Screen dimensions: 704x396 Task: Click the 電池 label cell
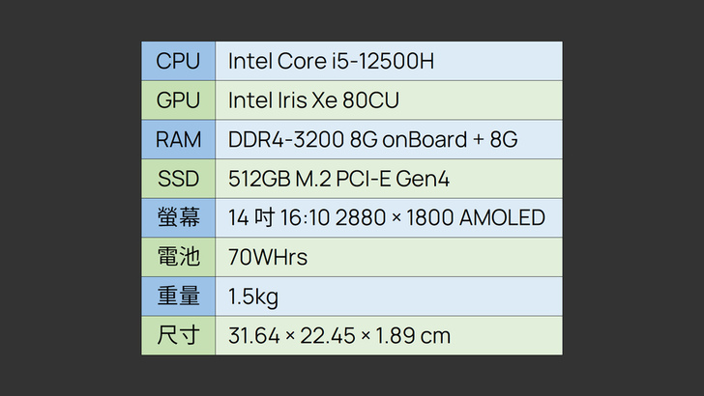(178, 257)
